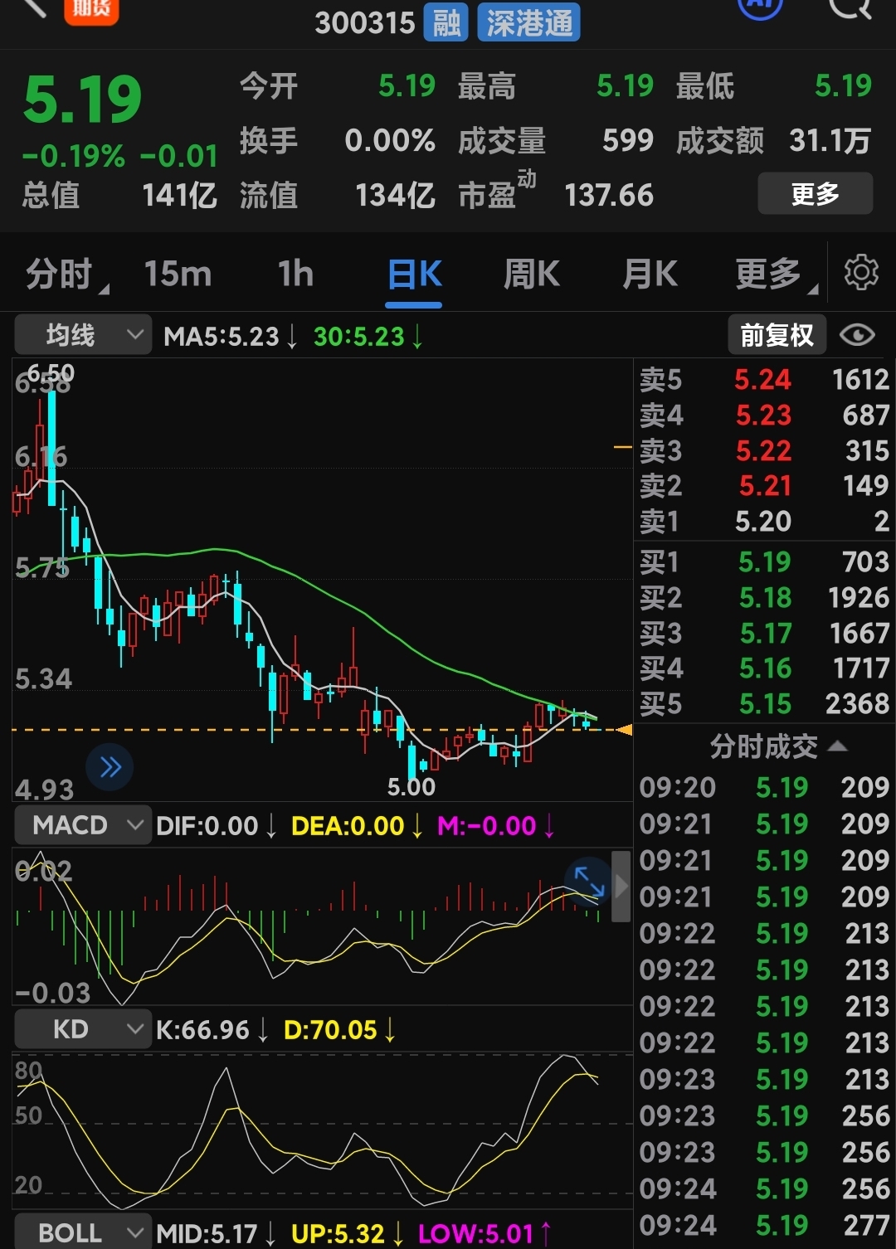
Task: Tap the 09:24 trade row with 277
Action: (x=764, y=1225)
